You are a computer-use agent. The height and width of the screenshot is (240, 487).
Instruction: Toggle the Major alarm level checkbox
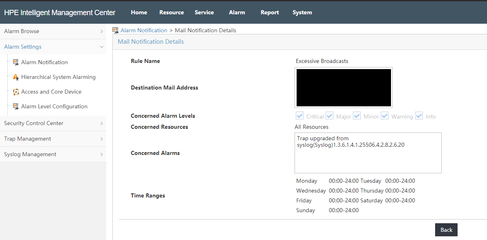click(x=330, y=116)
